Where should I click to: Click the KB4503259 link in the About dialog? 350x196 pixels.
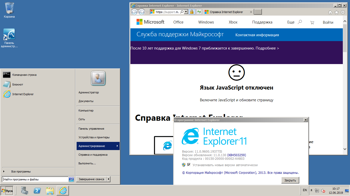pyautogui.click(x=237, y=155)
